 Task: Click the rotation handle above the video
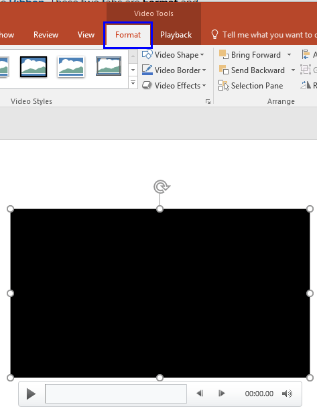pyautogui.click(x=161, y=187)
